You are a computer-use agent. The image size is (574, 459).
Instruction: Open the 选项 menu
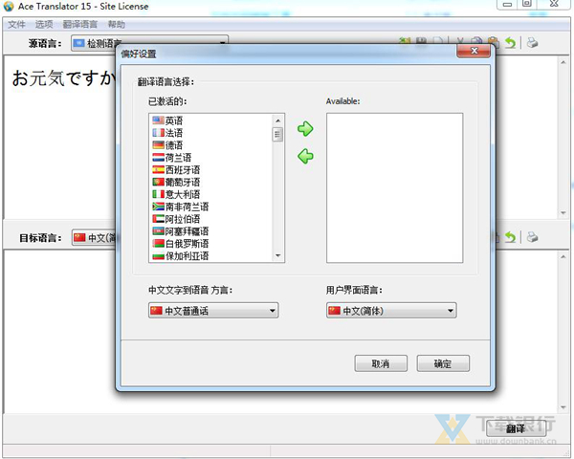[44, 25]
